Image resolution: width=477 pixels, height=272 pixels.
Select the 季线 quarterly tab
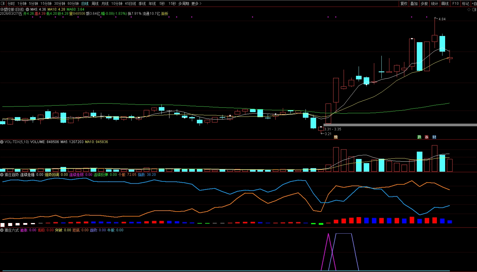click(142, 4)
